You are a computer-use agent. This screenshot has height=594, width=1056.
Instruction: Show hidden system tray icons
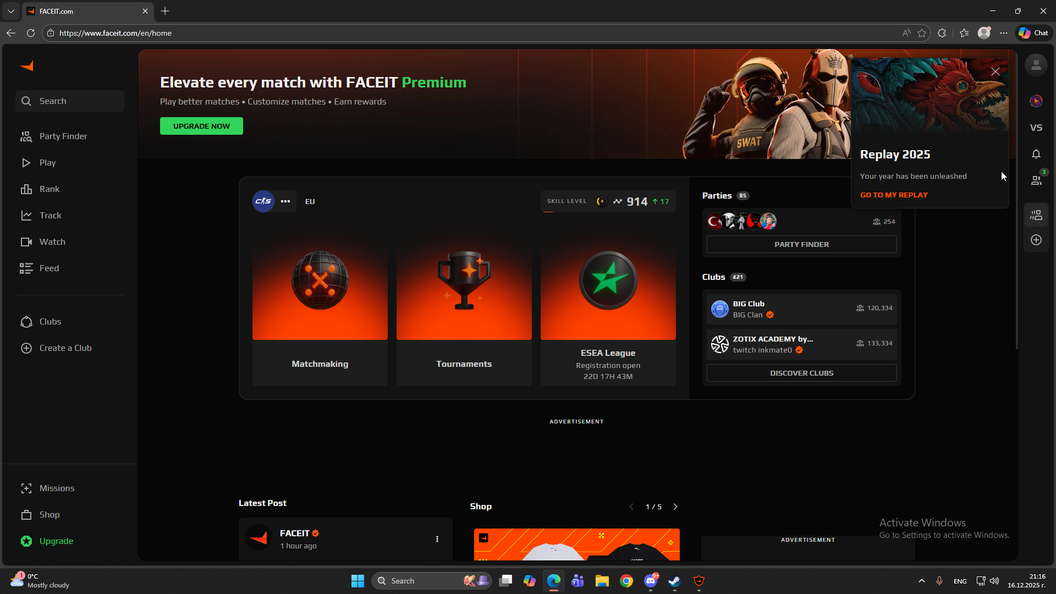pyautogui.click(x=922, y=581)
